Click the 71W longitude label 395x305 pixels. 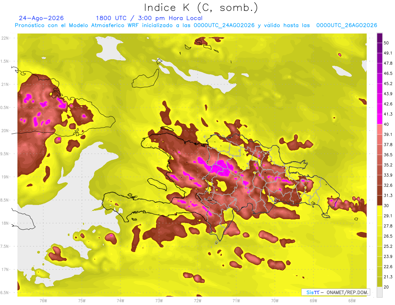[236, 301]
